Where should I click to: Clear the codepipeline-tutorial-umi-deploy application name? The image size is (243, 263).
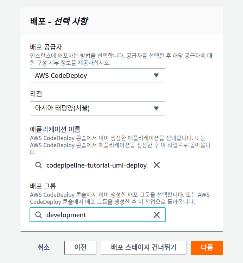pos(157,165)
